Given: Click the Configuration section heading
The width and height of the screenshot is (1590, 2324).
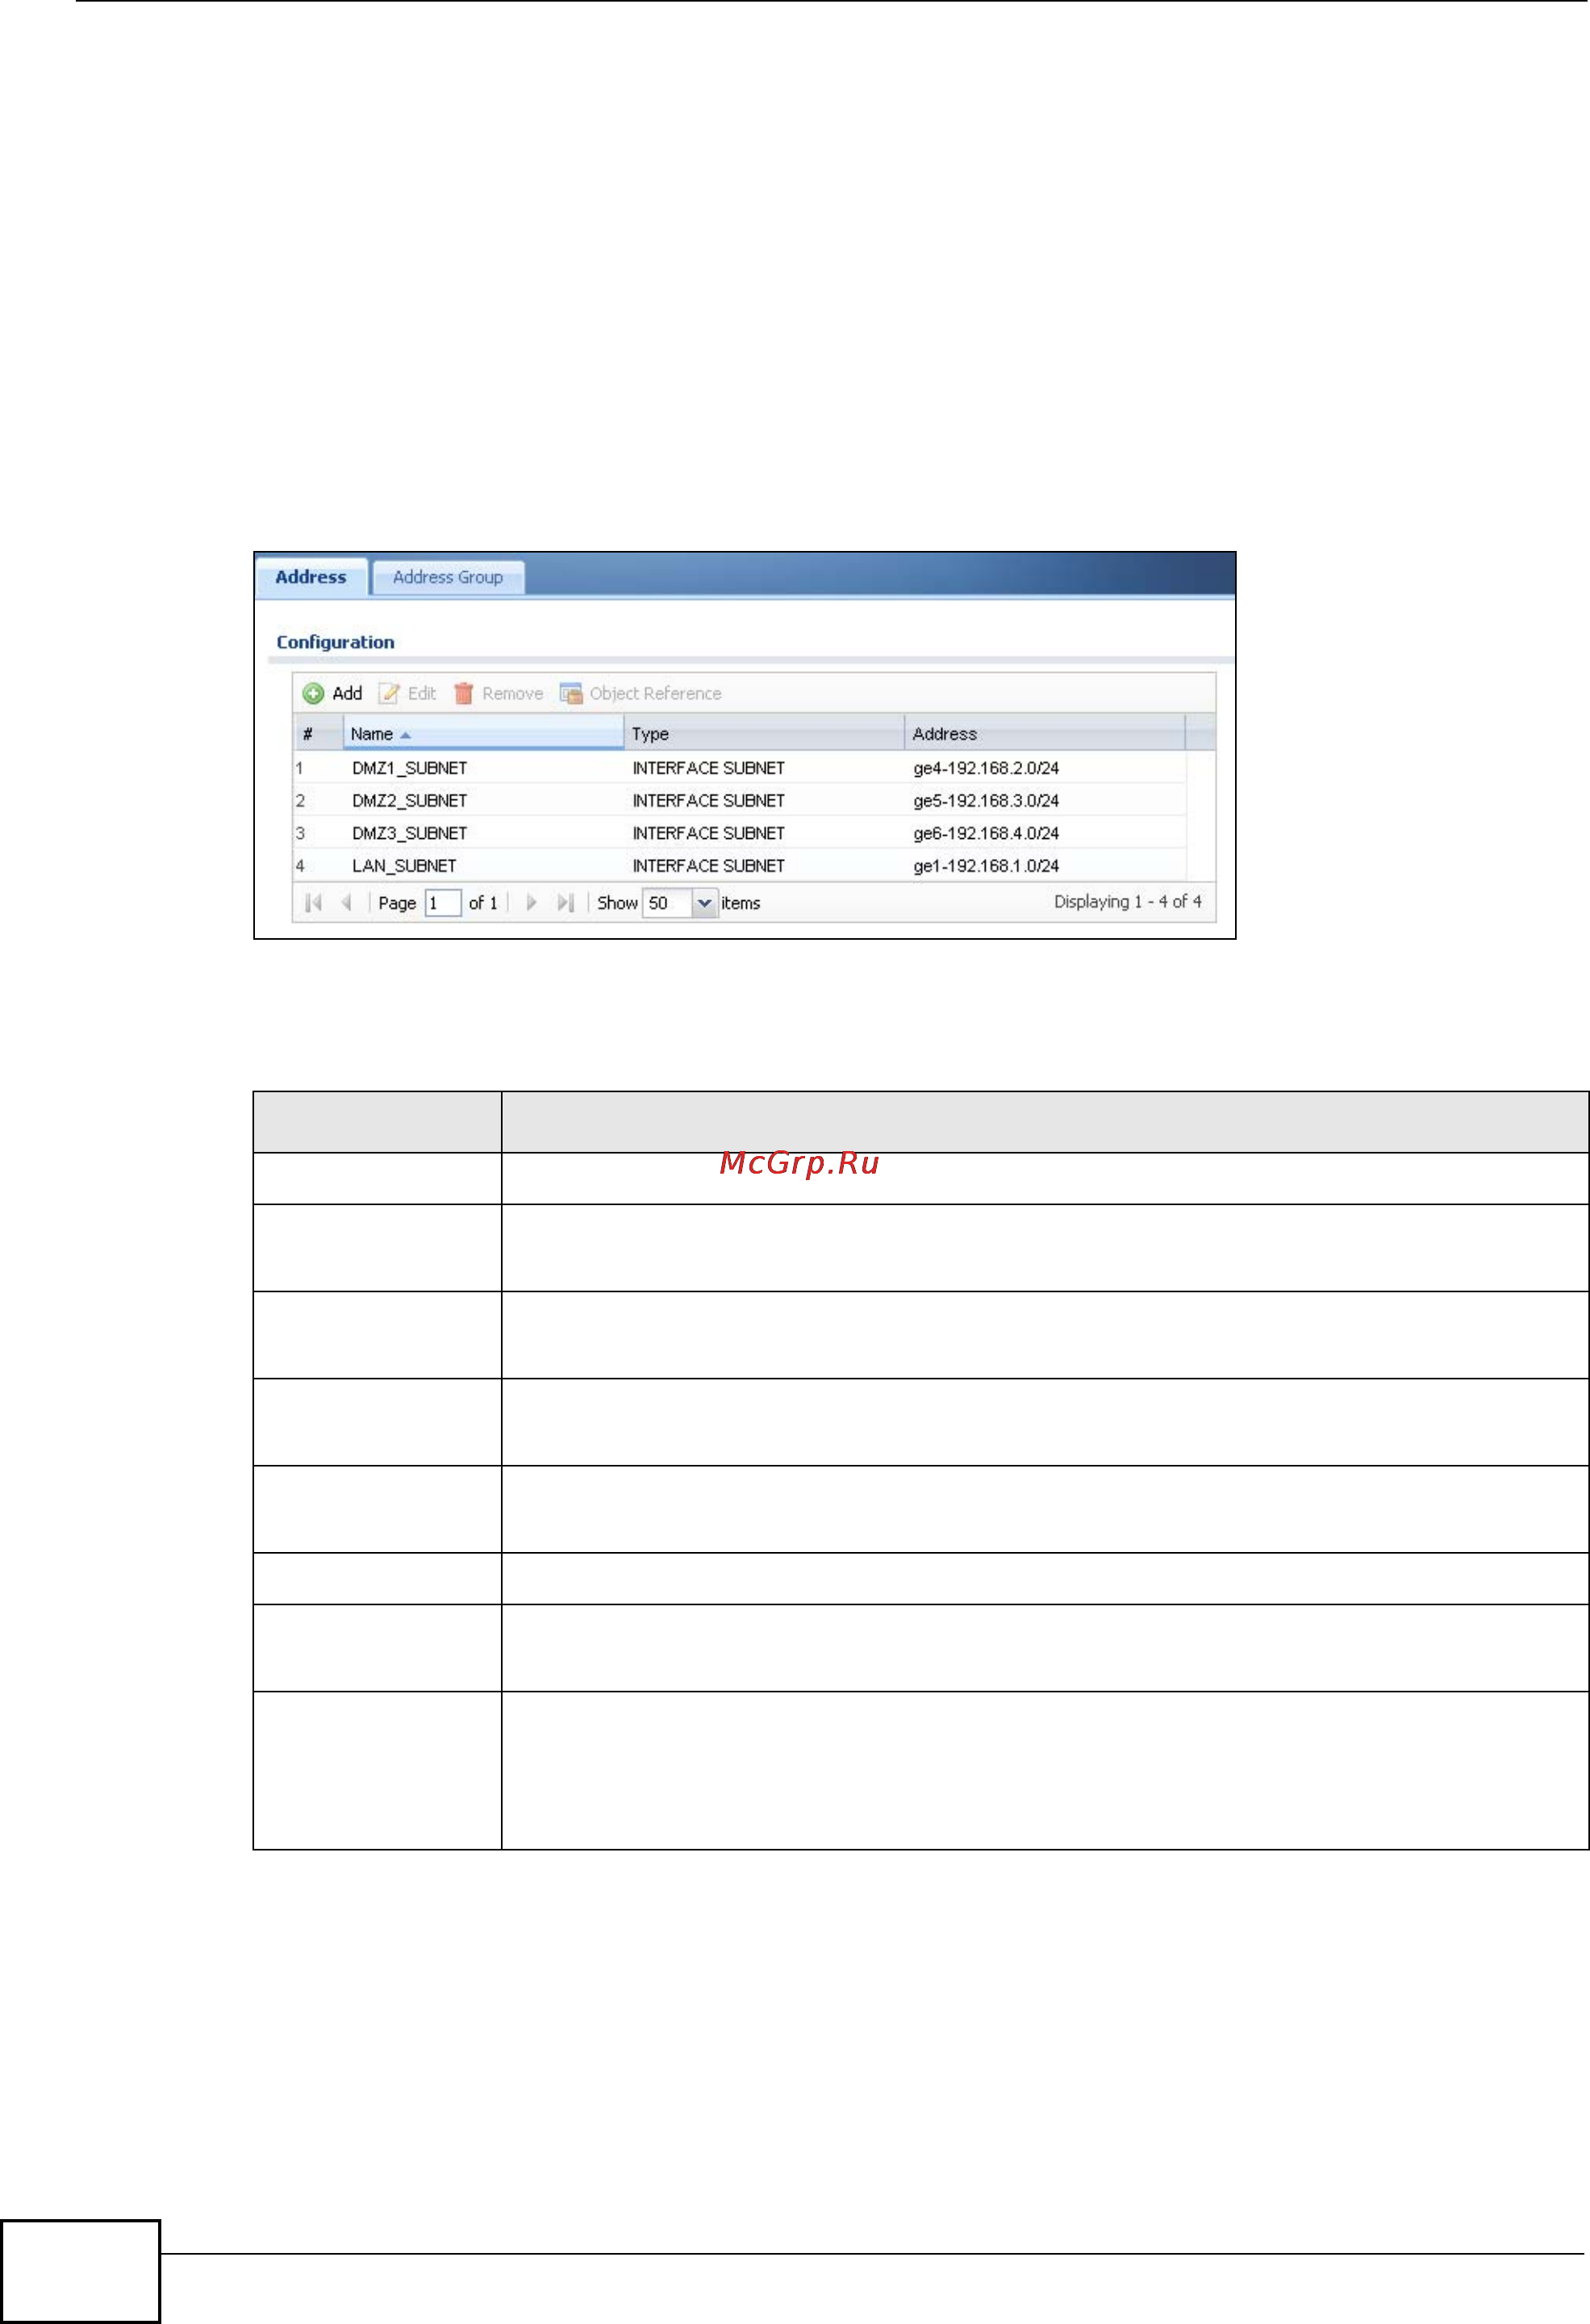Looking at the screenshot, I should [335, 642].
